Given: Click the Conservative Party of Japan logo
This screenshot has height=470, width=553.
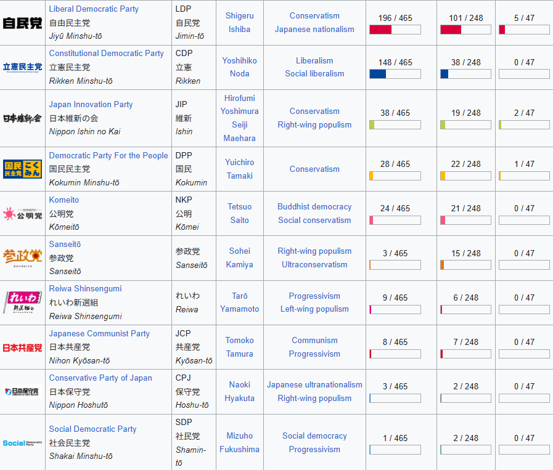Looking at the screenshot, I should pyautogui.click(x=23, y=391).
